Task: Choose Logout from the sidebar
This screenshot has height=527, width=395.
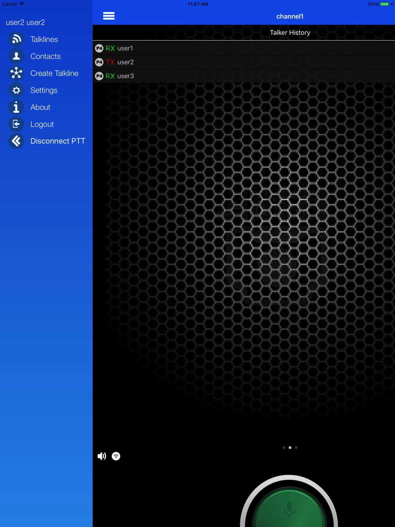Action: pos(42,124)
